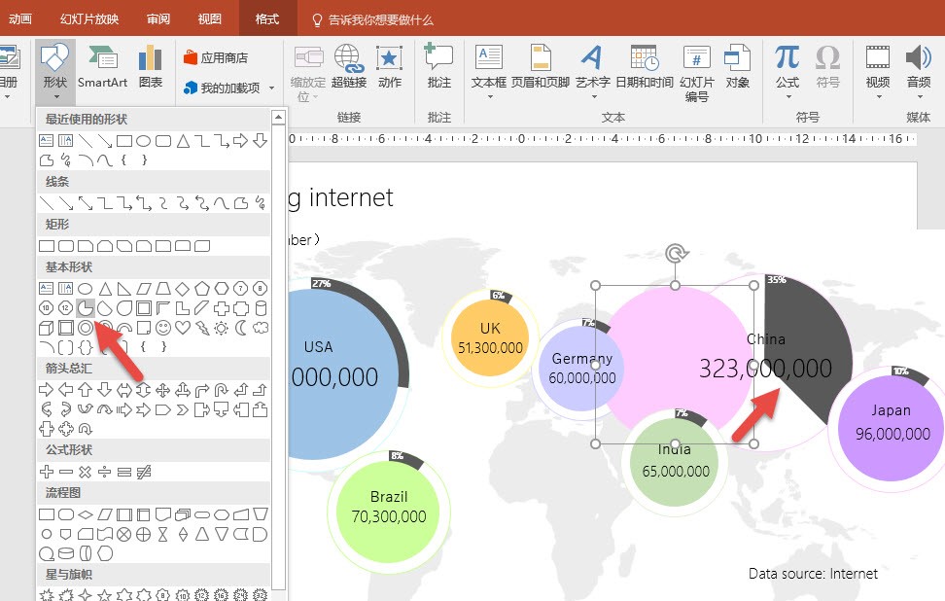The image size is (945, 601).
Task: Click the Germany 60,000,000 circle
Action: pyautogui.click(x=581, y=369)
